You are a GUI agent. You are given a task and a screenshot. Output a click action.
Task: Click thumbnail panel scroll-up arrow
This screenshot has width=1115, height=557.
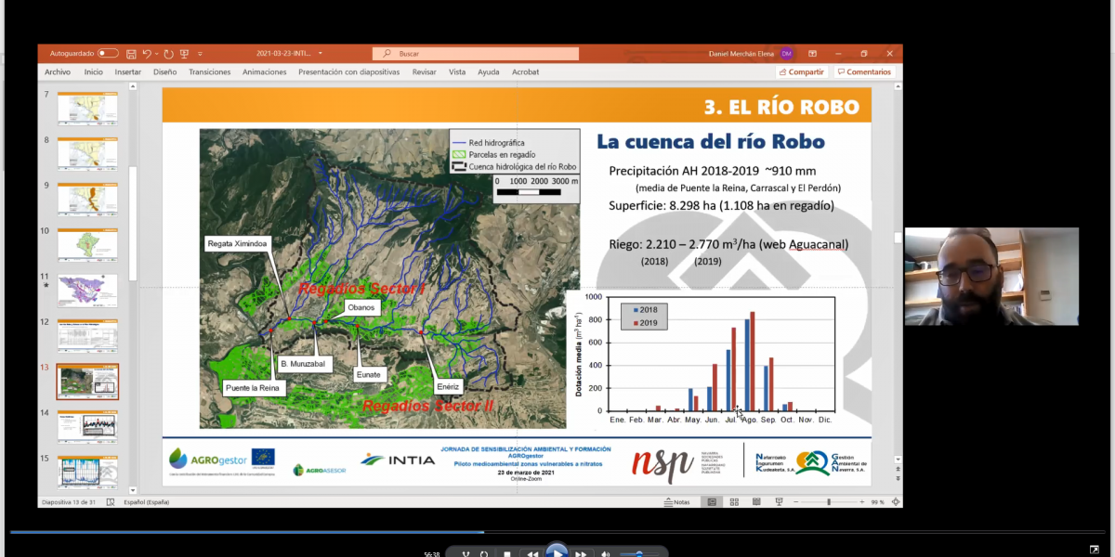133,87
